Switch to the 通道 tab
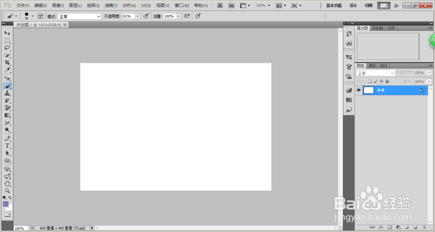The height and width of the screenshot is (232, 435). point(372,66)
